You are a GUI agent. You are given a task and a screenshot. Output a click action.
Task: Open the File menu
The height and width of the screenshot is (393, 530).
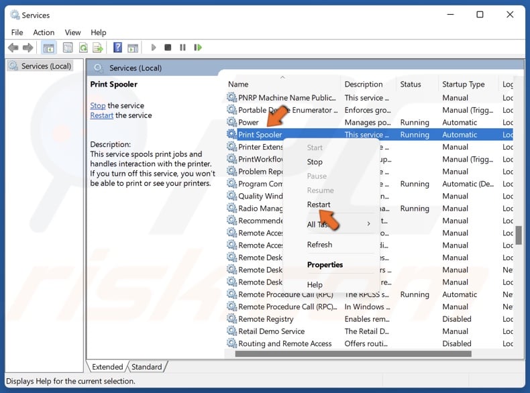(17, 32)
